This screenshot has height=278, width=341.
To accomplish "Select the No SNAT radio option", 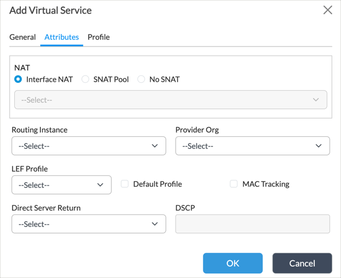I will pos(141,79).
